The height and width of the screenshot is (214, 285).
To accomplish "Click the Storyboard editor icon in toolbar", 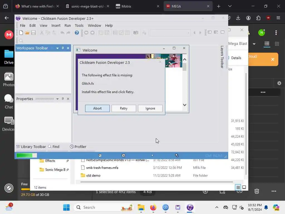I will pyautogui.click(x=100, y=33).
